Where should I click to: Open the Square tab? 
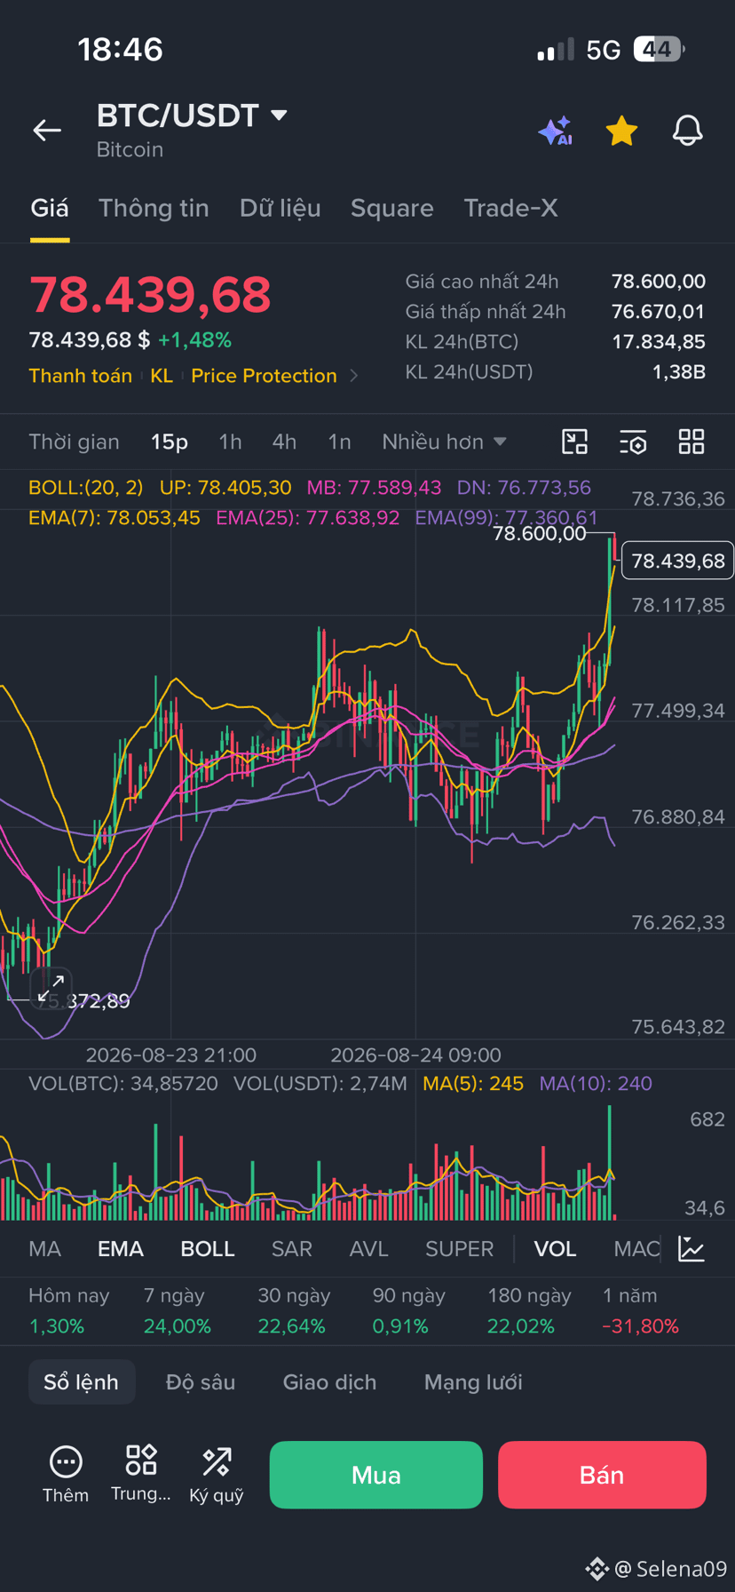391,208
